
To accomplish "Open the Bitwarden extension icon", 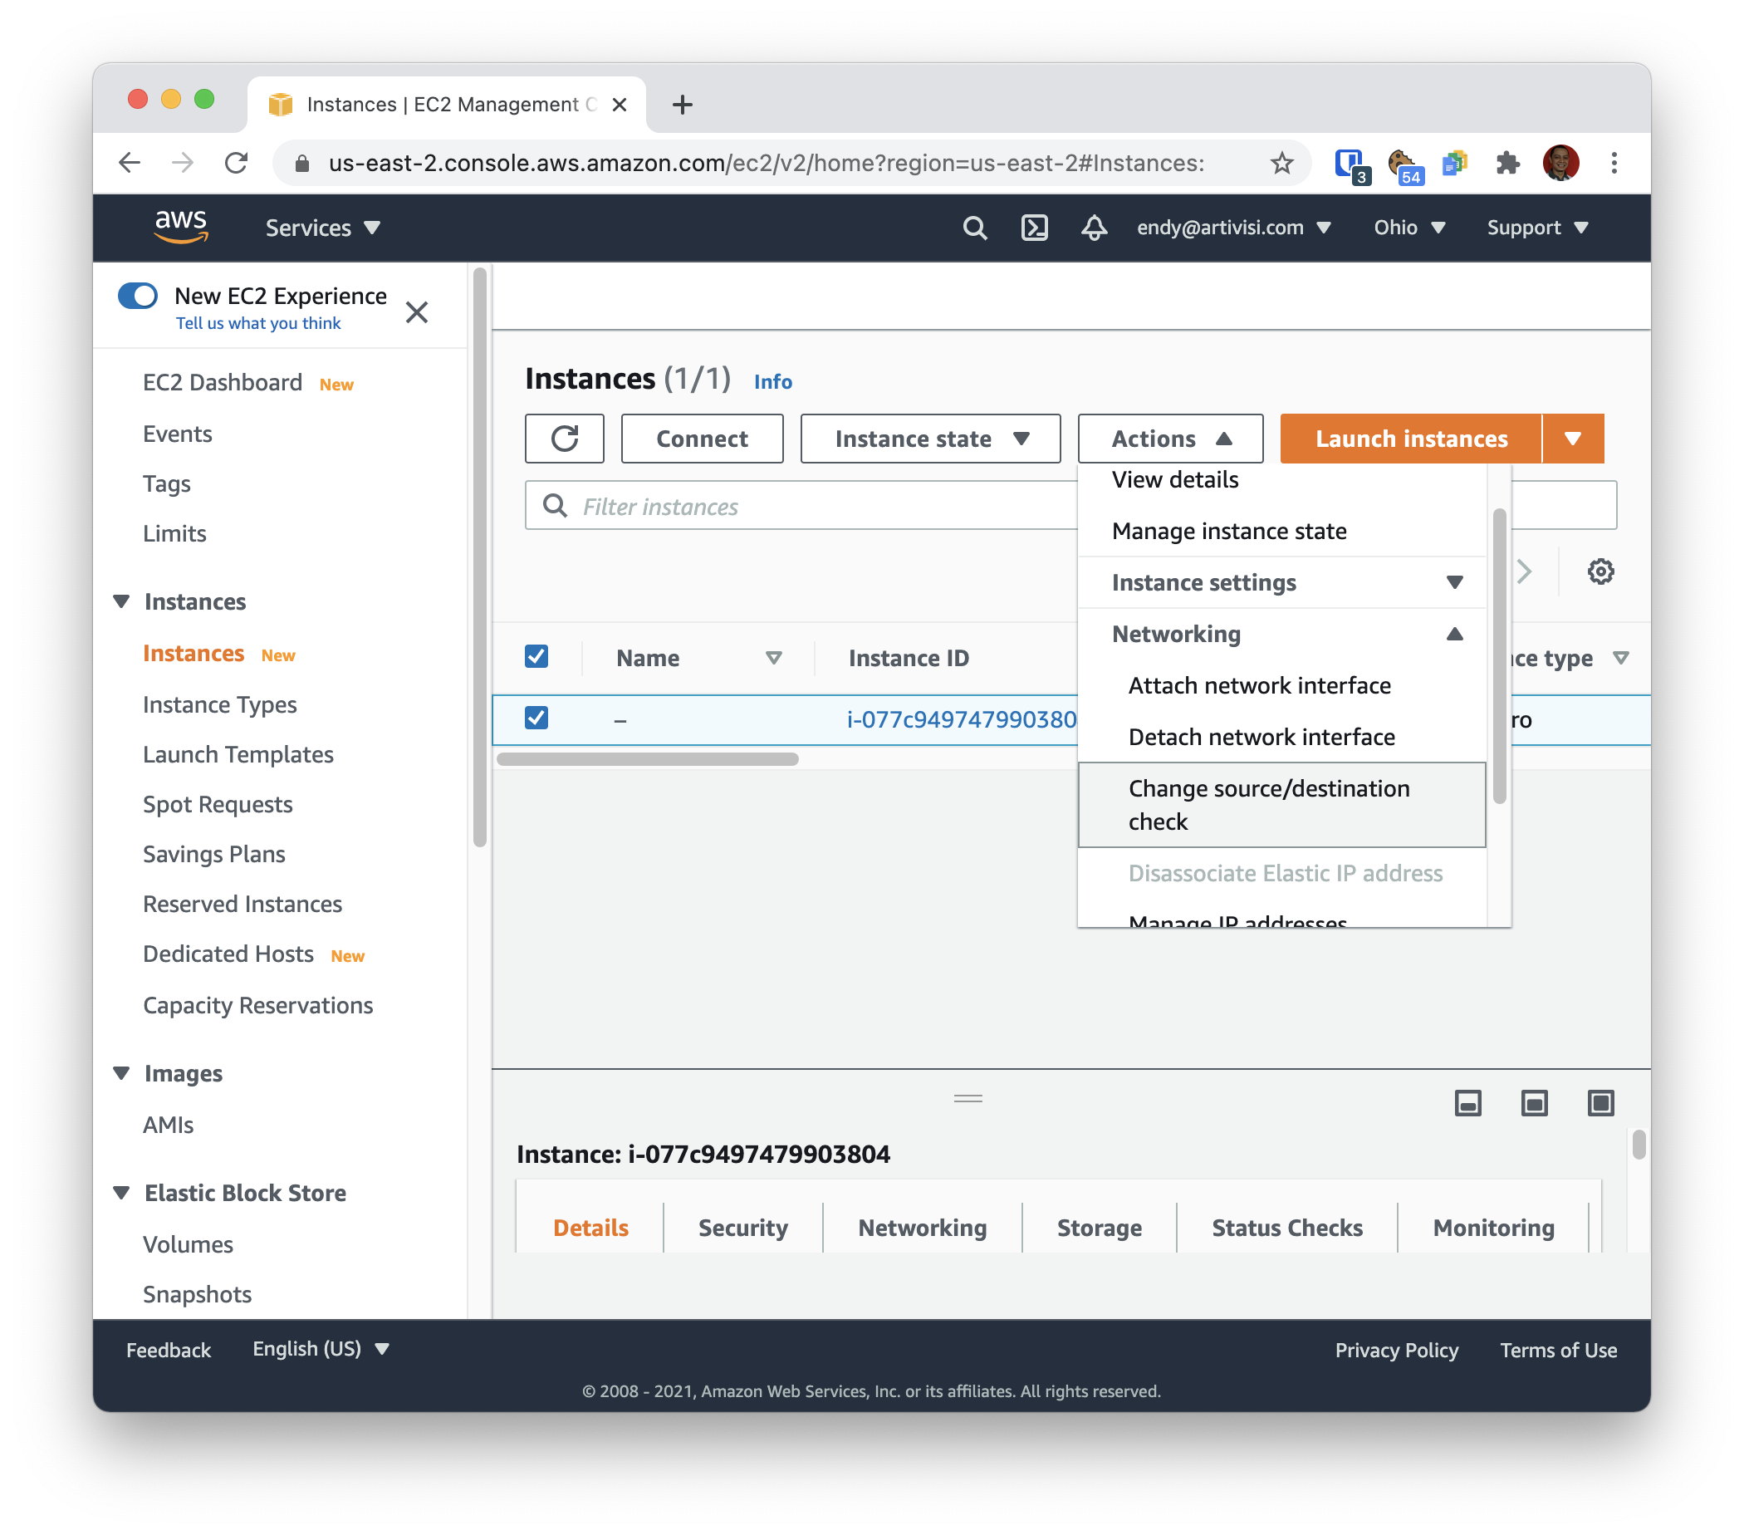I will point(1350,164).
